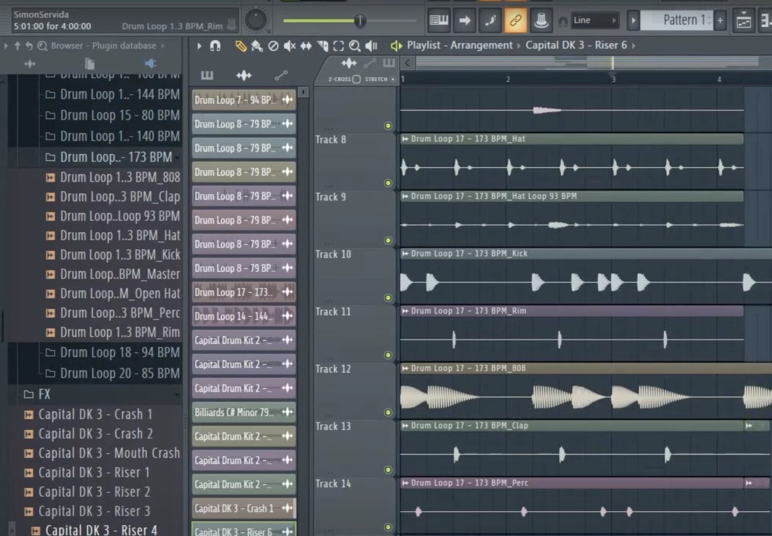The width and height of the screenshot is (772, 536).
Task: Add a new pattern with the plus button
Action: coord(720,20)
